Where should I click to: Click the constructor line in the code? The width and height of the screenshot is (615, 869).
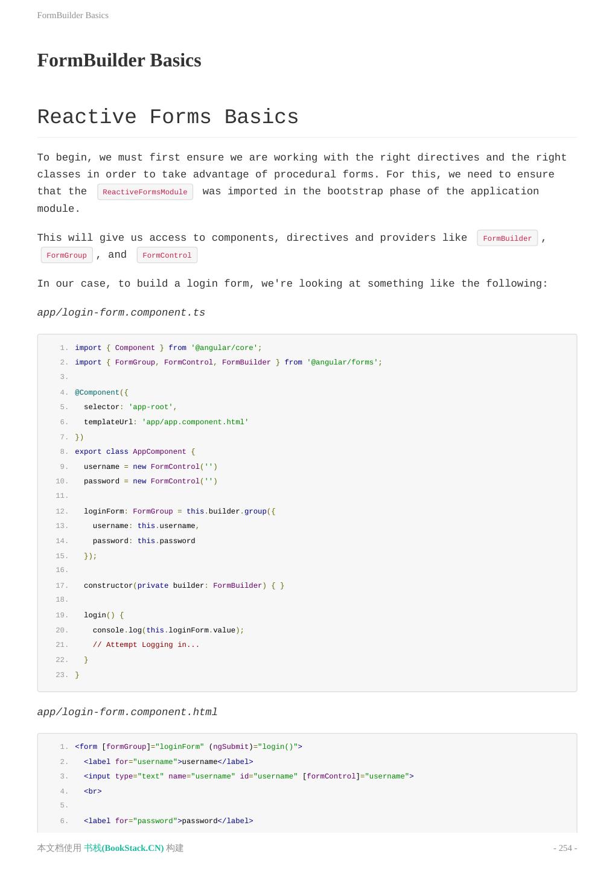coord(183,585)
